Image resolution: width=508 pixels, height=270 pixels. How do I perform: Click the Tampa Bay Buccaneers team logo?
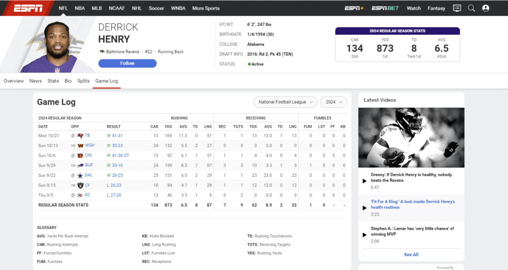coord(80,135)
